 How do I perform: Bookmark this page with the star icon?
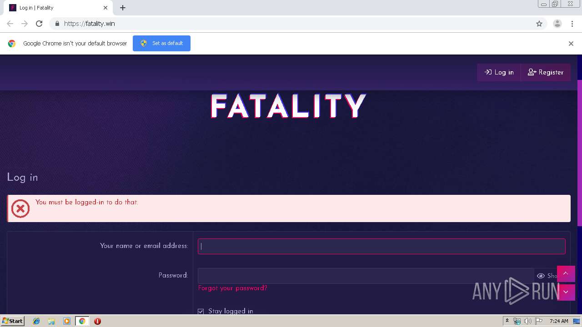coord(539,24)
